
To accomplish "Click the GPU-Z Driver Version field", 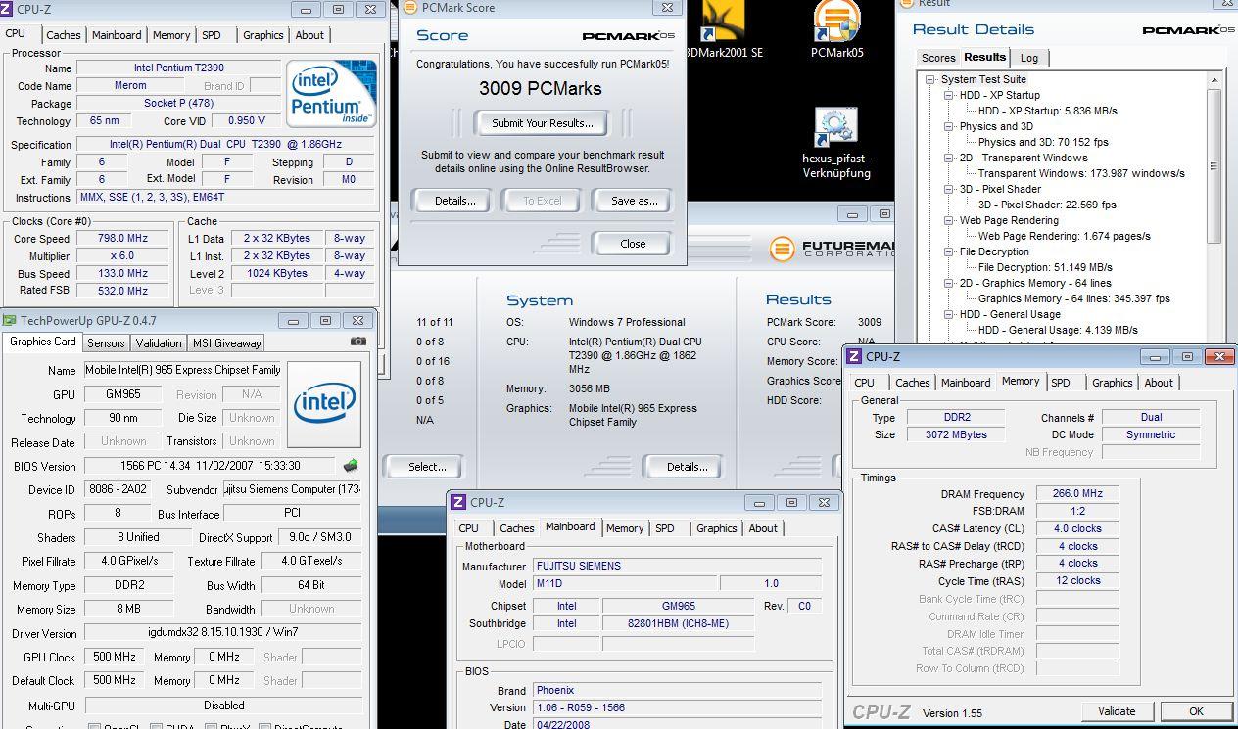I will coord(223,633).
